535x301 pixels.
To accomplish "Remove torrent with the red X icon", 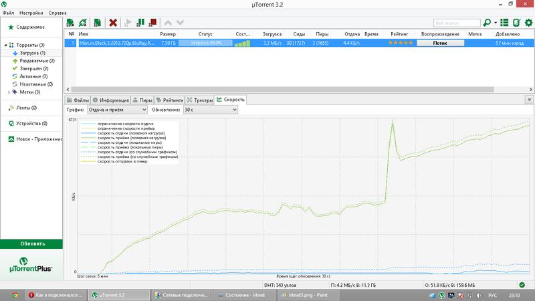I will tap(113, 23).
